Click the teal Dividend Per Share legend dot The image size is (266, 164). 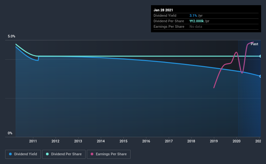point(47,154)
